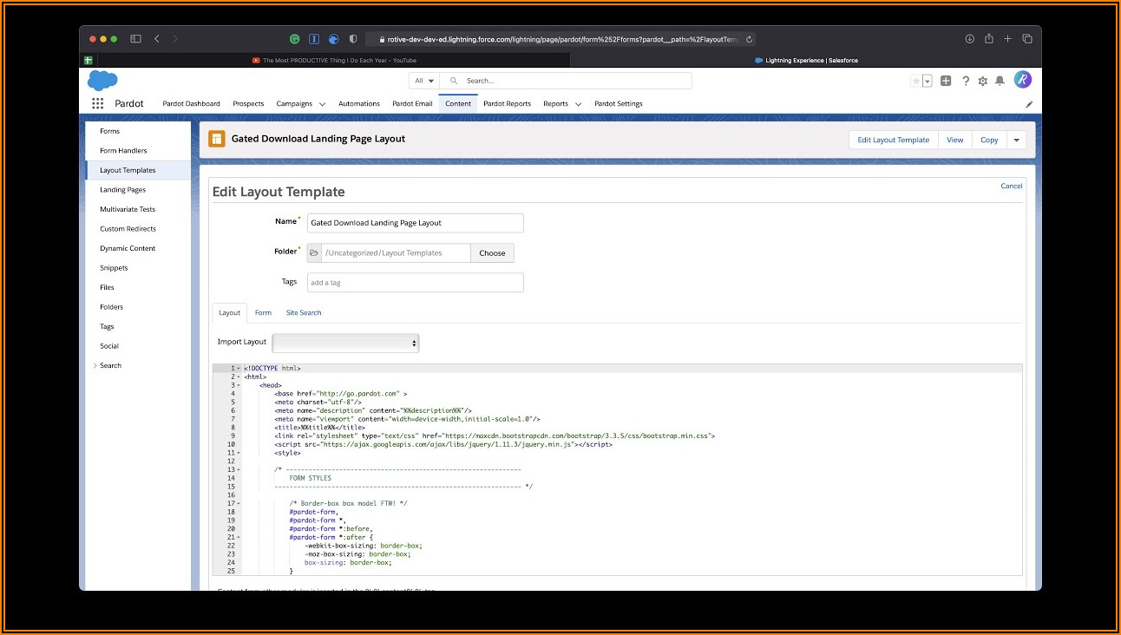Click the Salesforce cloud logo
Viewport: 1121px width, 635px height.
(102, 81)
